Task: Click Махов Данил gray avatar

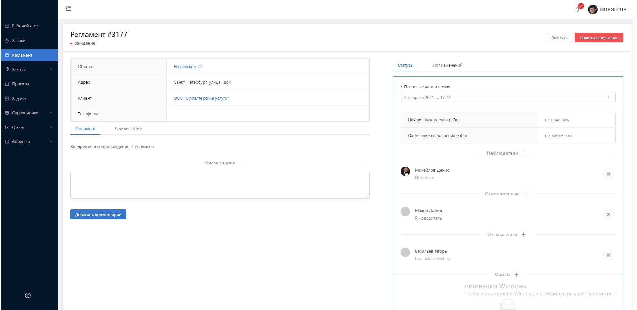Action: coord(405,212)
